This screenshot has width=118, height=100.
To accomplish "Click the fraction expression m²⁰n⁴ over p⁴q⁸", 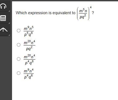I will coord(29,59).
